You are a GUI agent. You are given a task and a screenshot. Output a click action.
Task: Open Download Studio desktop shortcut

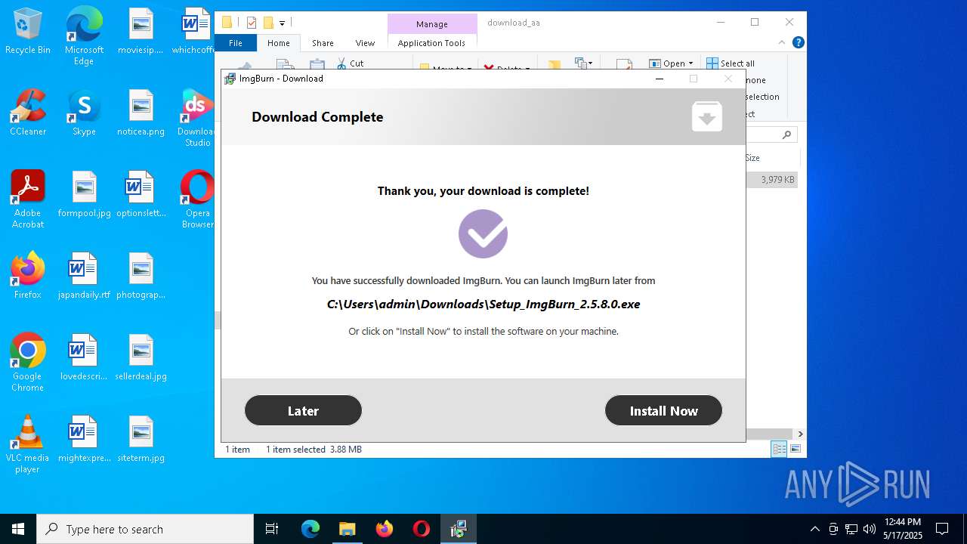[x=197, y=119]
